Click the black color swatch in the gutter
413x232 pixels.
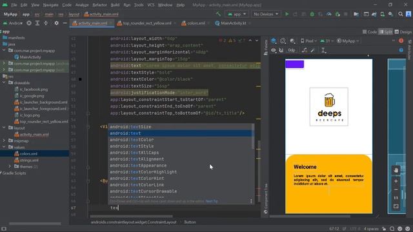pyautogui.click(x=80, y=79)
